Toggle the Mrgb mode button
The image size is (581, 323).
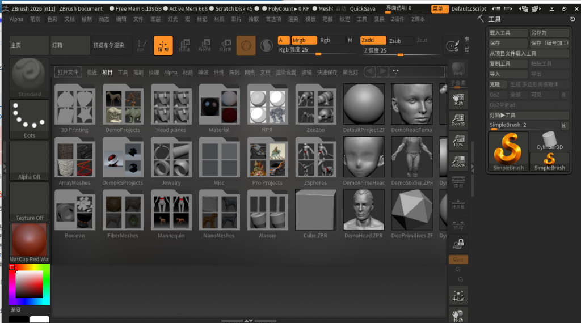coord(304,40)
